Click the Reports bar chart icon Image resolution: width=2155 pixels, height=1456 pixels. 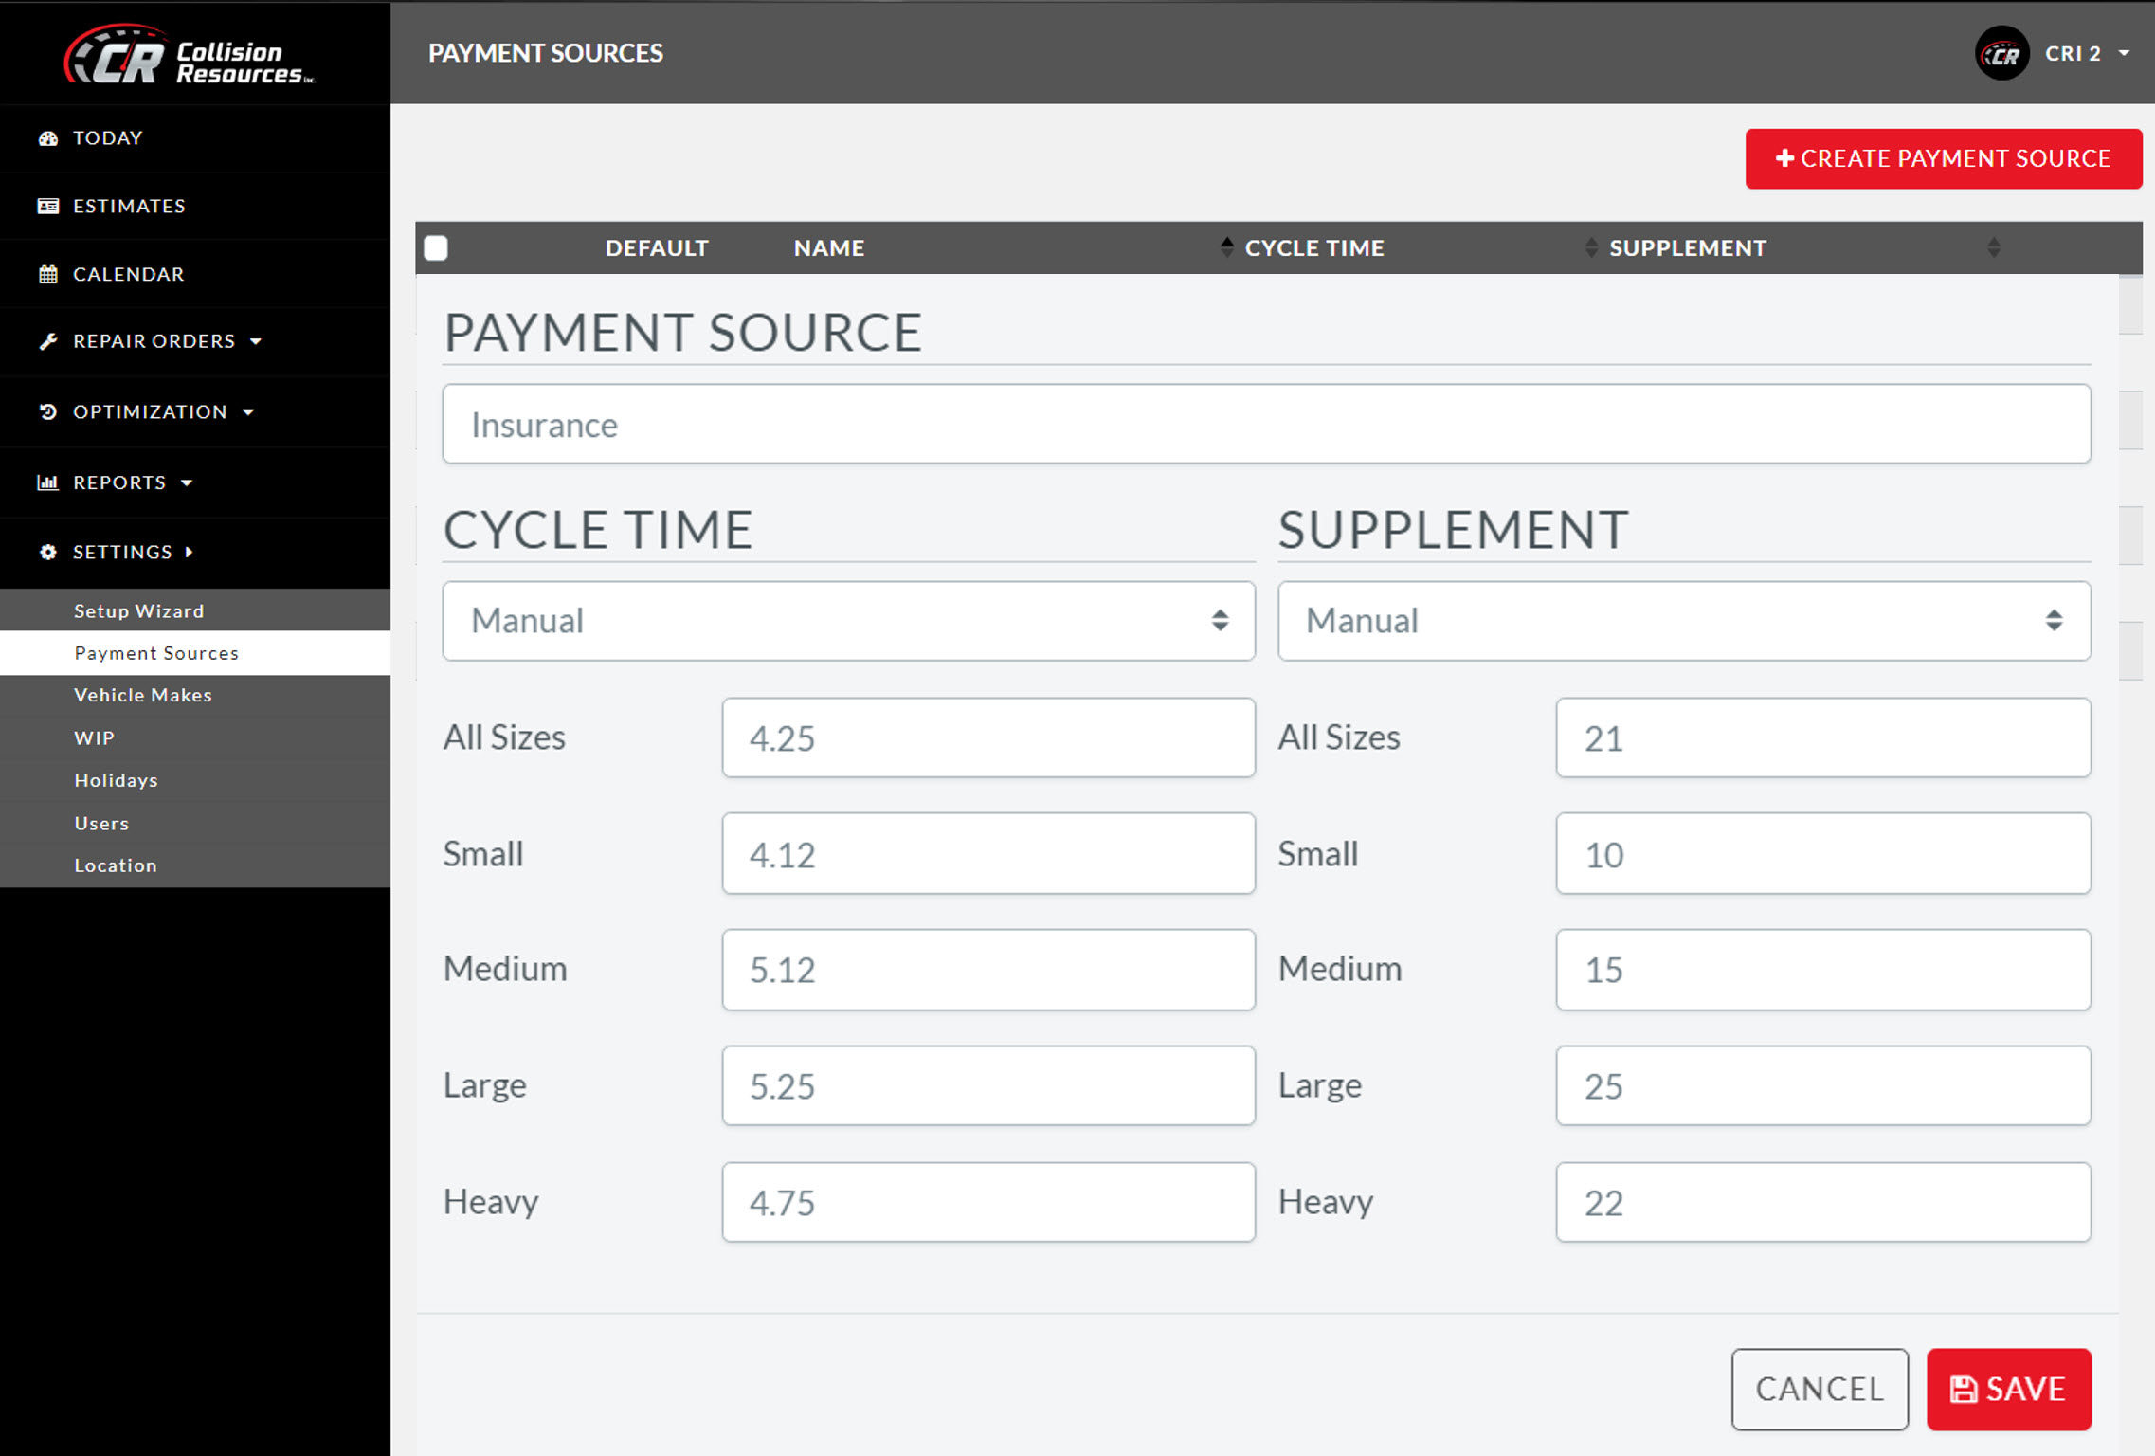click(48, 482)
